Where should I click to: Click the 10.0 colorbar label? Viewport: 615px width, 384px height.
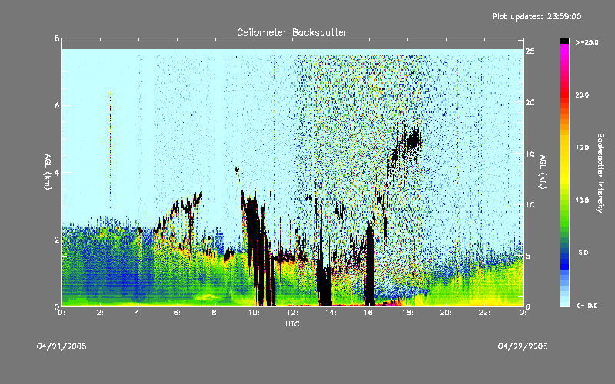coord(582,200)
